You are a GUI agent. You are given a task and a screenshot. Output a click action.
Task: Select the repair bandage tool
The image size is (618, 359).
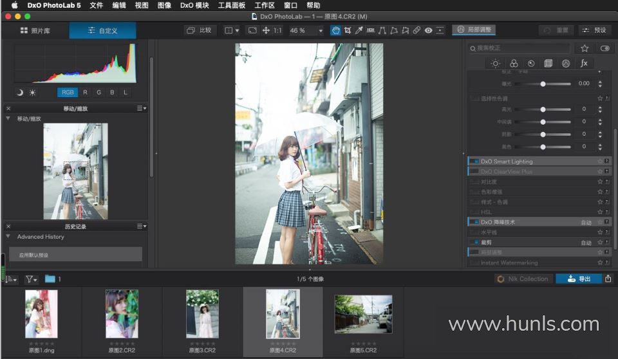pos(417,30)
